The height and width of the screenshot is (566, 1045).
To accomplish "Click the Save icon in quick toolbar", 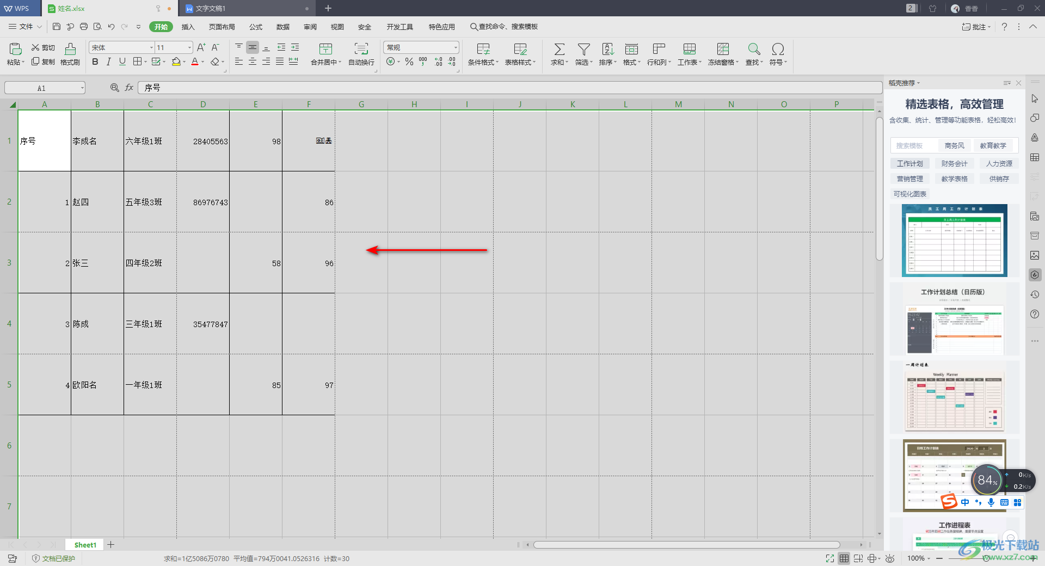I will pyautogui.click(x=57, y=27).
